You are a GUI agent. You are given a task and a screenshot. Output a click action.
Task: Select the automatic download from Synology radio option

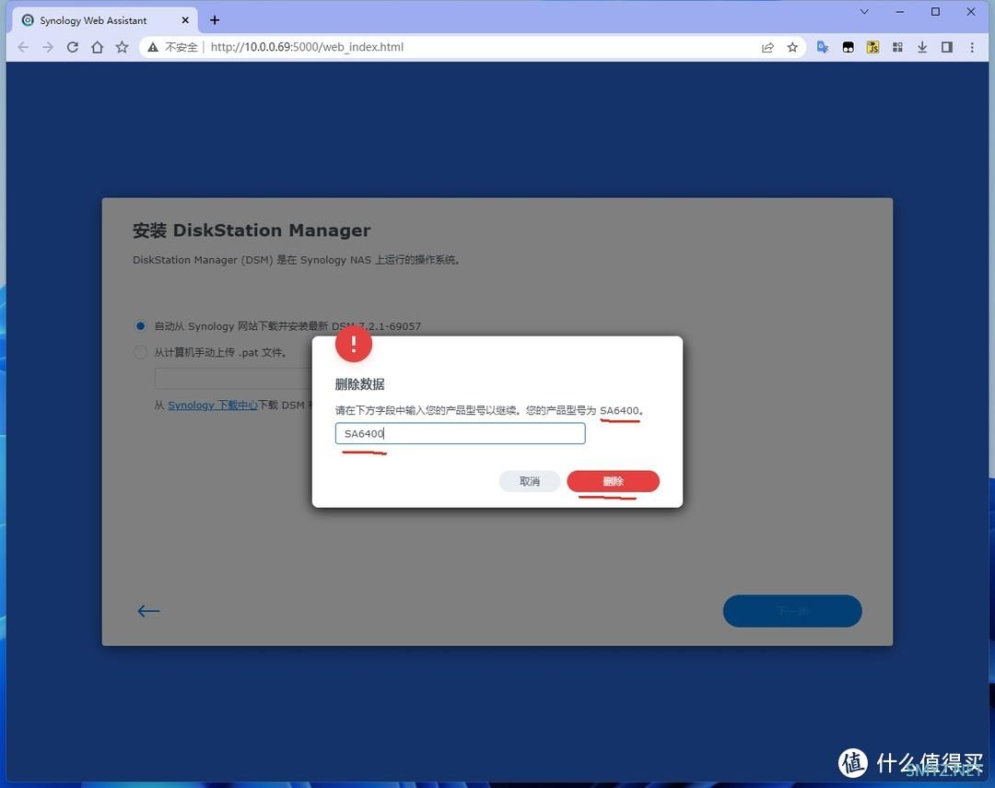tap(141, 325)
